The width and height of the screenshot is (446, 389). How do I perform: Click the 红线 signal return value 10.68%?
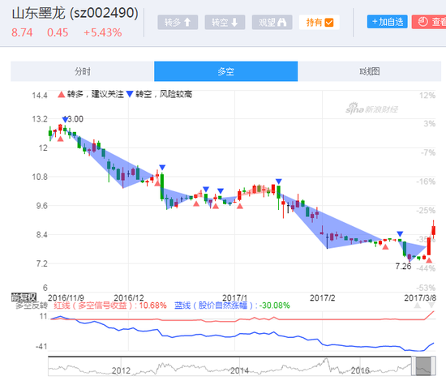(152, 306)
